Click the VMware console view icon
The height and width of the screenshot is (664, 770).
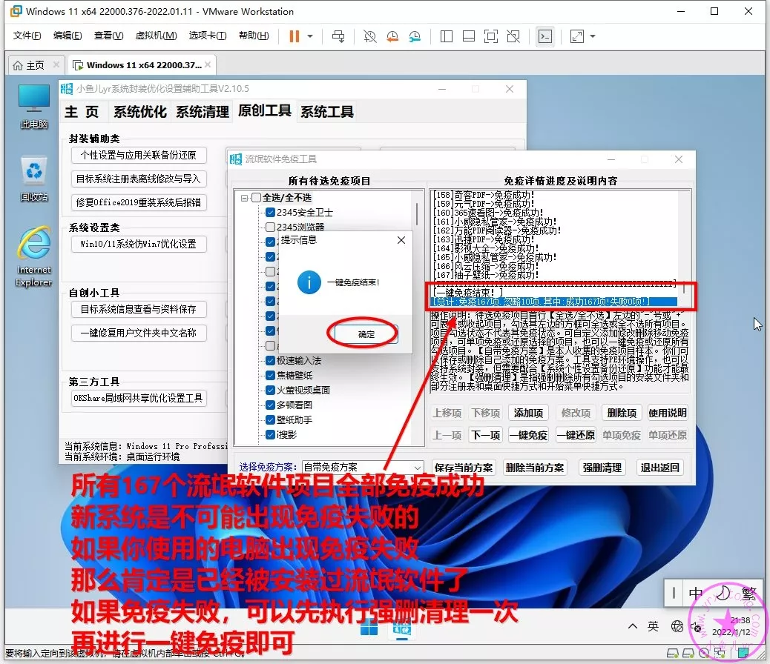(545, 36)
